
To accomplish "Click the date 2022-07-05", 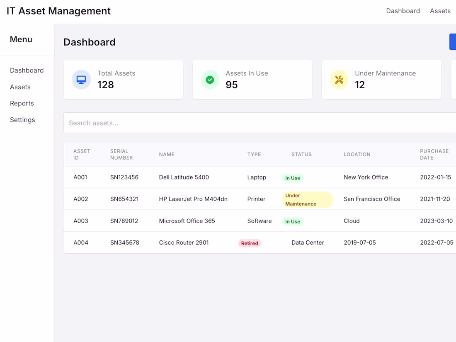I will coord(437,243).
